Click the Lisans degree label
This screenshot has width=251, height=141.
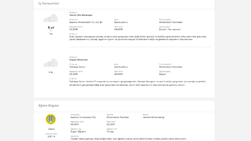click(x=51, y=129)
